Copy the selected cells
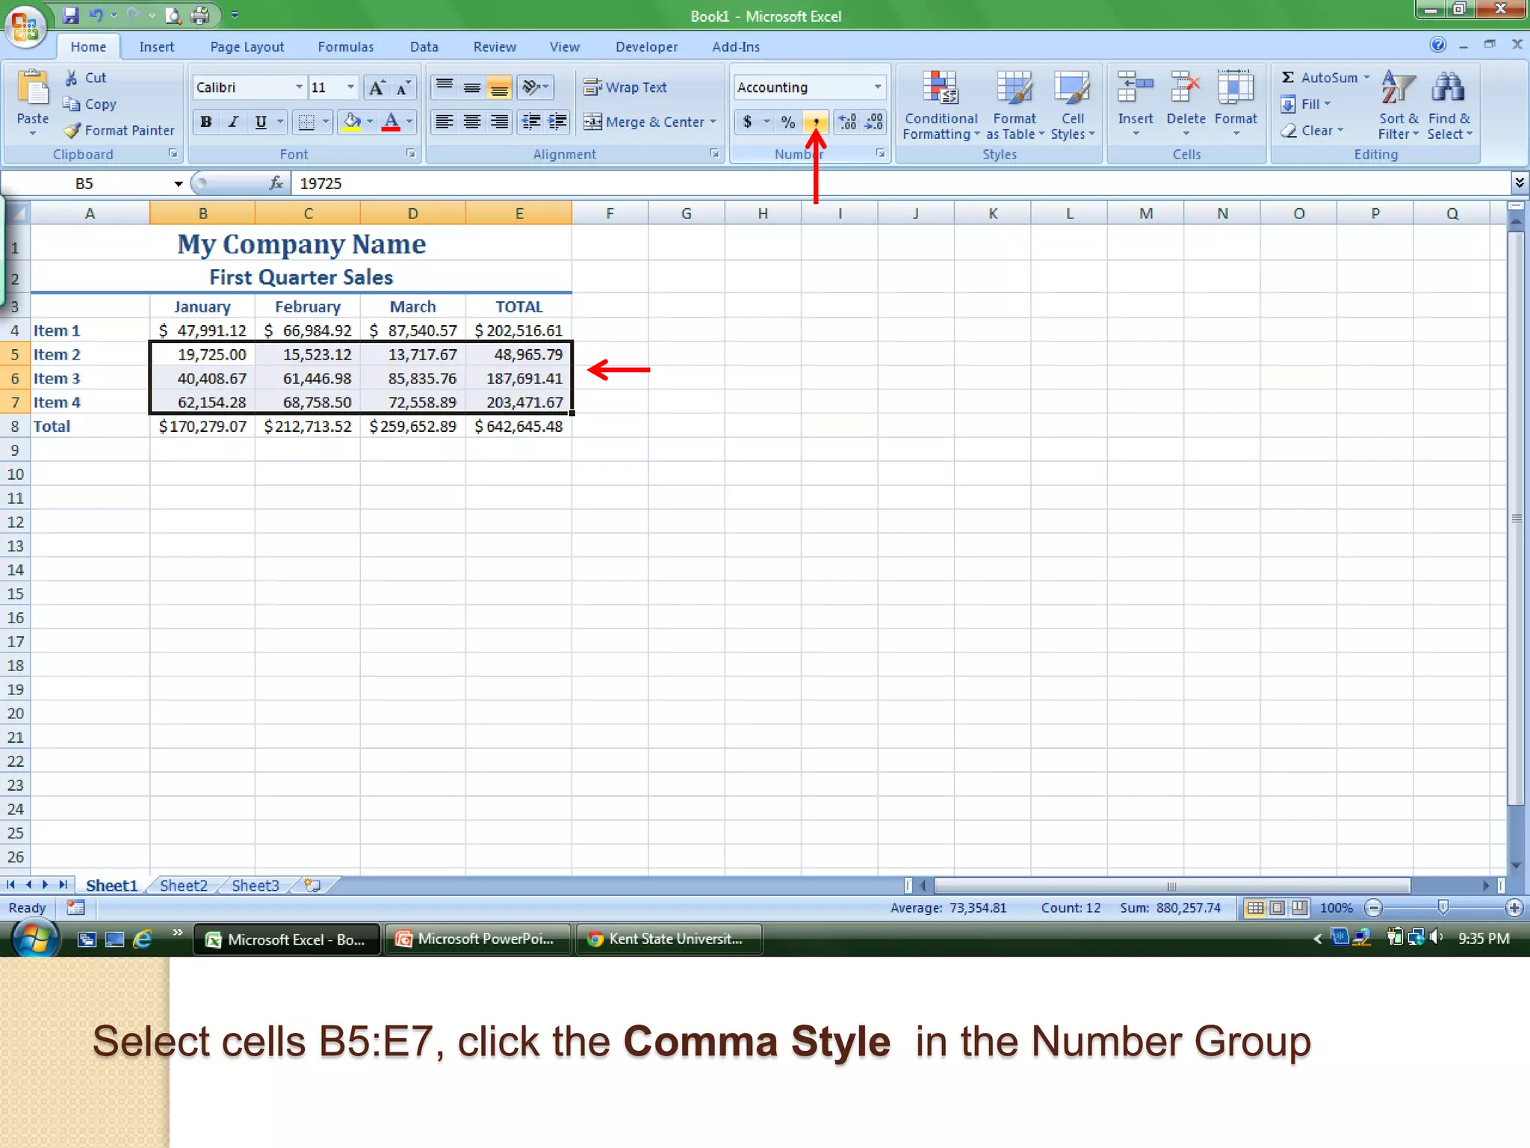Viewport: 1530px width, 1148px height. pyautogui.click(x=90, y=104)
